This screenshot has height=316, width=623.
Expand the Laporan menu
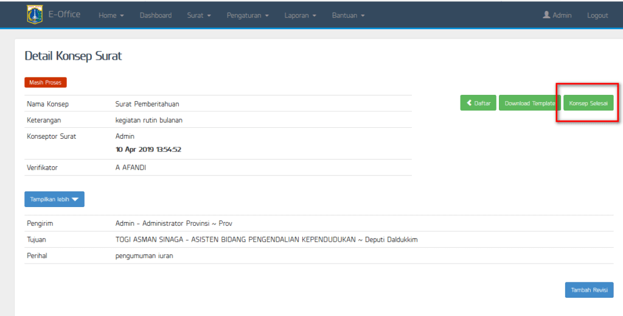pyautogui.click(x=300, y=15)
